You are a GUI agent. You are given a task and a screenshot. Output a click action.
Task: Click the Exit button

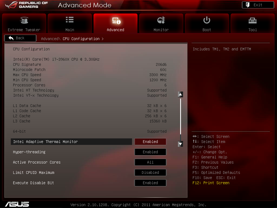(x=258, y=5)
